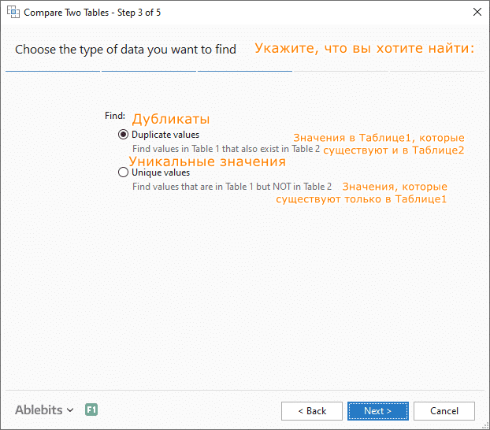490x430 pixels.
Task: Click the description about values also in Table 2
Action: pos(226,148)
